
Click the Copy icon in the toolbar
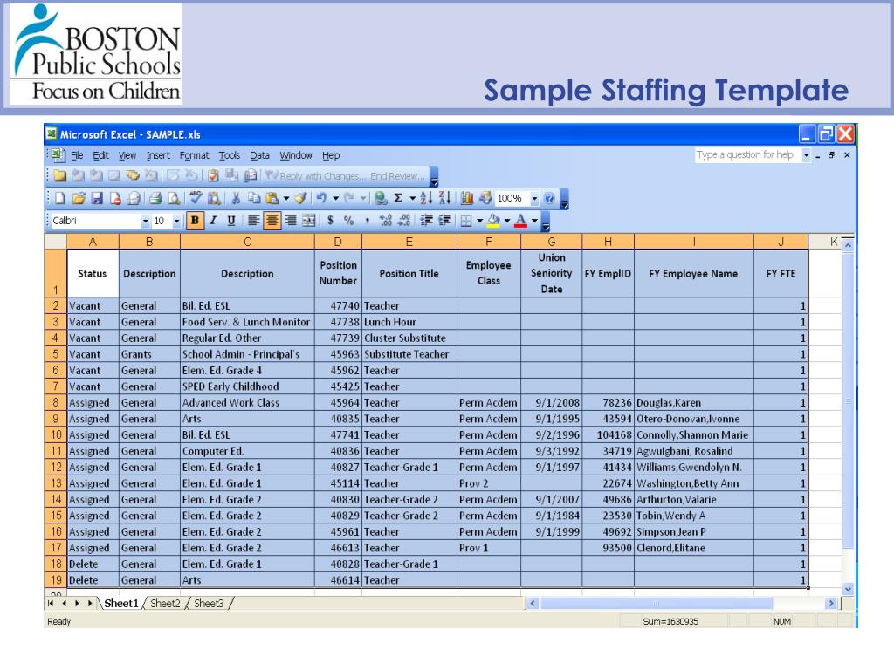254,198
